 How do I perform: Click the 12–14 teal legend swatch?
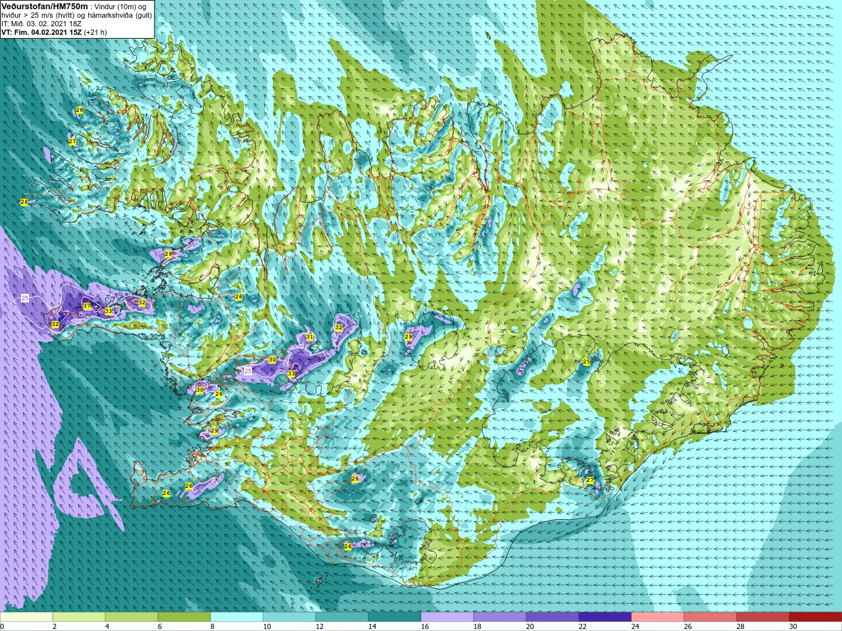pyautogui.click(x=342, y=617)
